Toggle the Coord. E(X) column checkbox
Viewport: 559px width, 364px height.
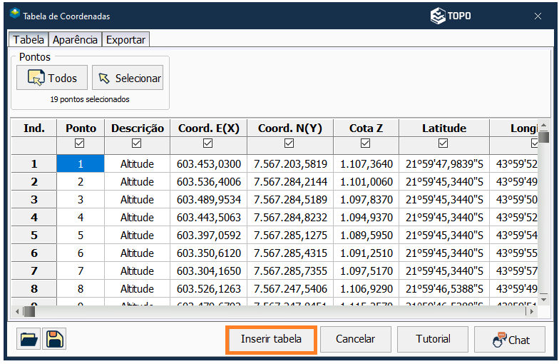pos(208,144)
